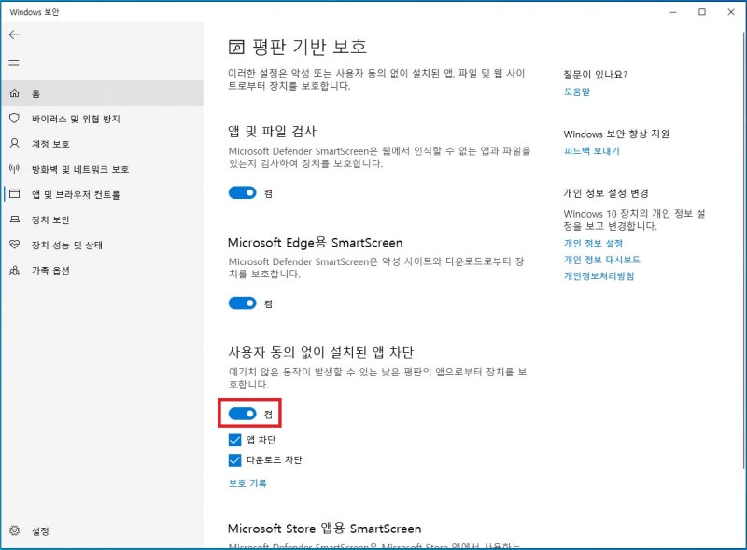Click the back arrow icon
The width and height of the screenshot is (747, 550).
tap(14, 35)
